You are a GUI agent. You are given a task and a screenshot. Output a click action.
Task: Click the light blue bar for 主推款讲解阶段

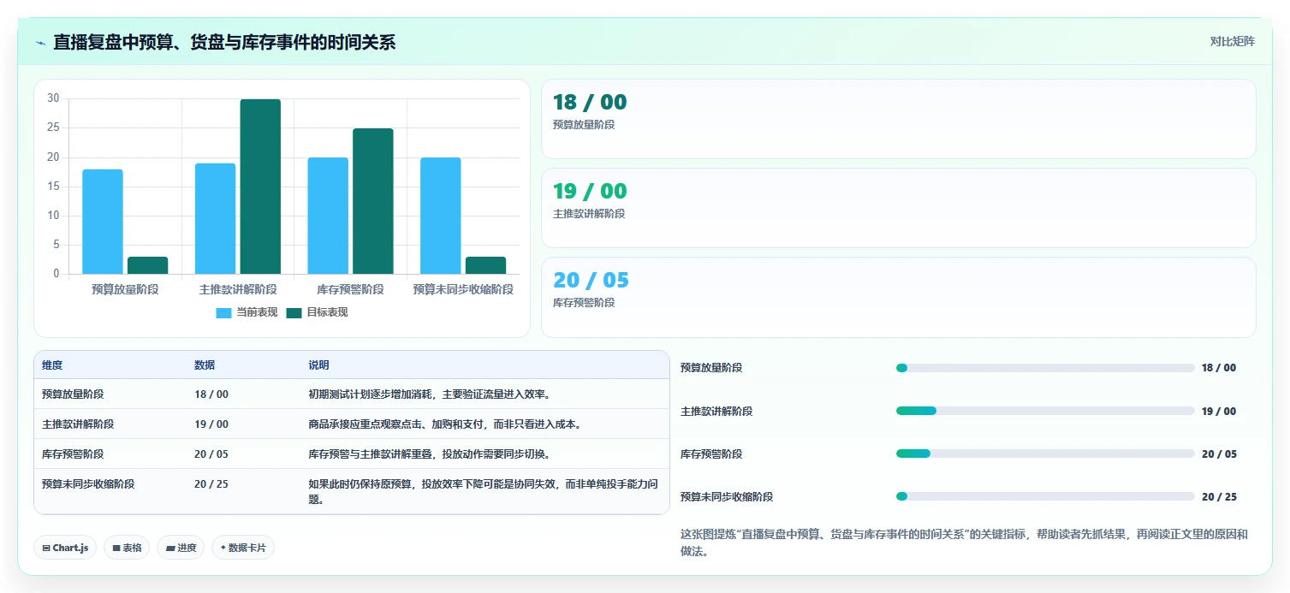point(215,218)
